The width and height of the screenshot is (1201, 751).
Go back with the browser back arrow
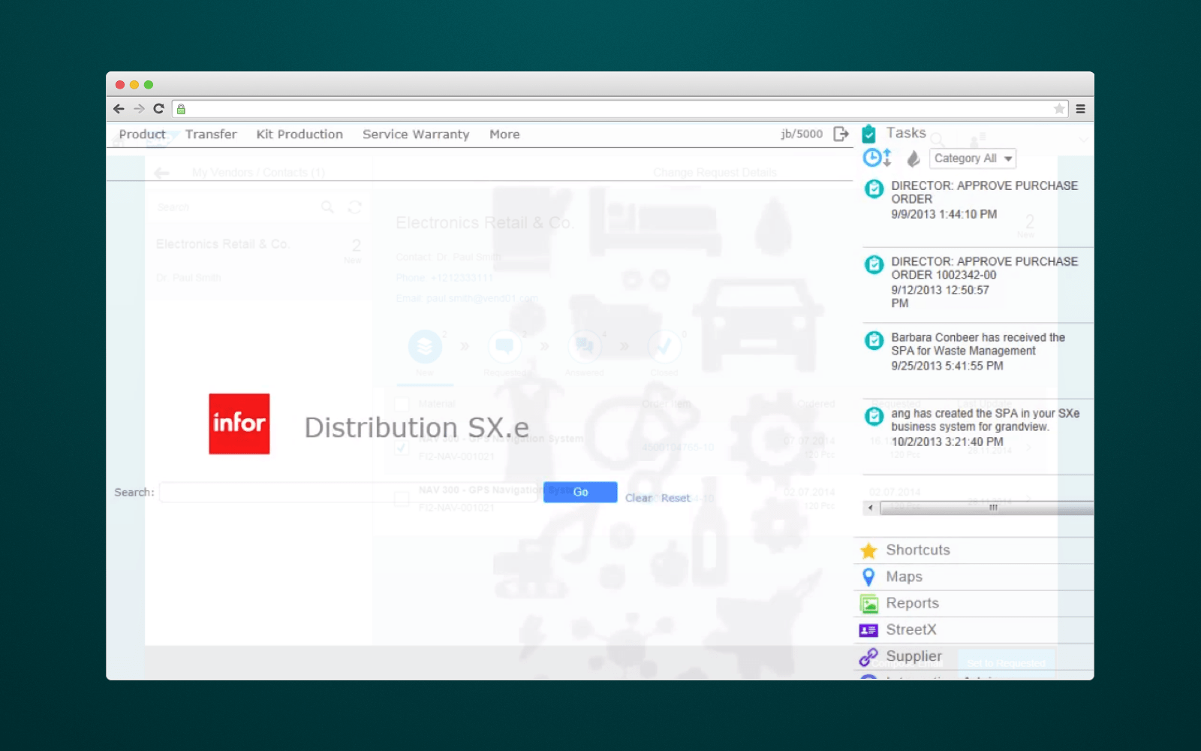pos(119,109)
